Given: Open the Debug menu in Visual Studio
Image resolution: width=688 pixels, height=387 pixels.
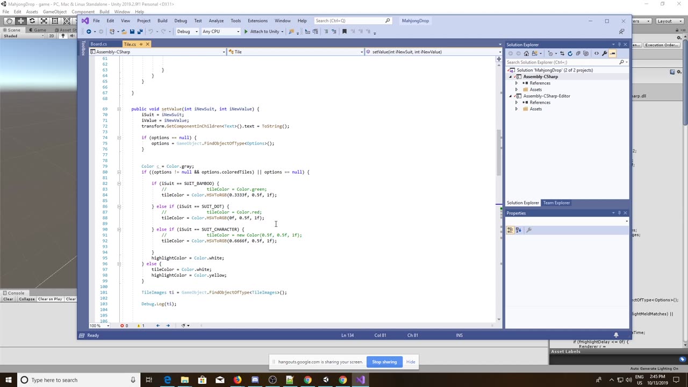Looking at the screenshot, I should tap(181, 20).
